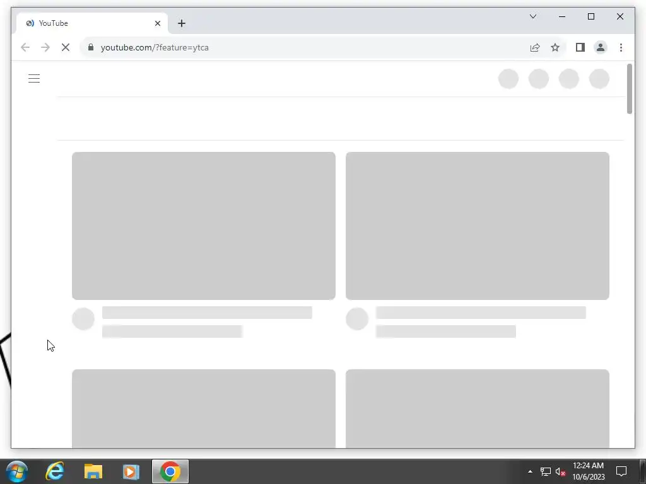Bookmark this tab with the star icon
Screen dimensions: 646x484
point(555,47)
